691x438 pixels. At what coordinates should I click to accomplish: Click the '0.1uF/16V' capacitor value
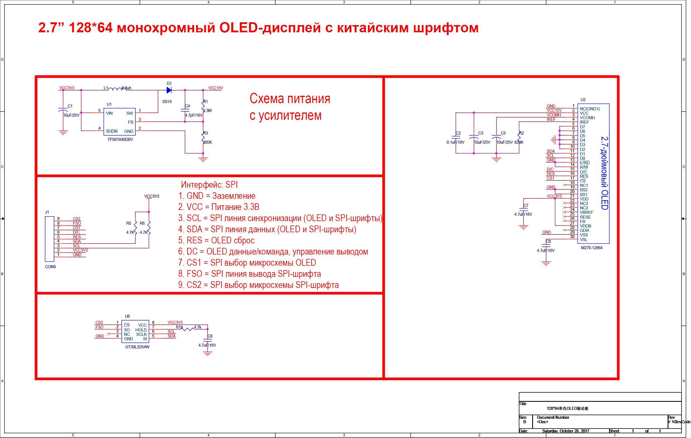tap(455, 142)
